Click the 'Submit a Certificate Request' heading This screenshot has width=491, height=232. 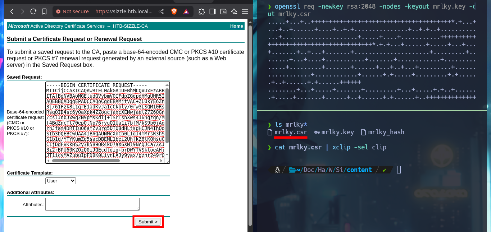(x=74, y=39)
